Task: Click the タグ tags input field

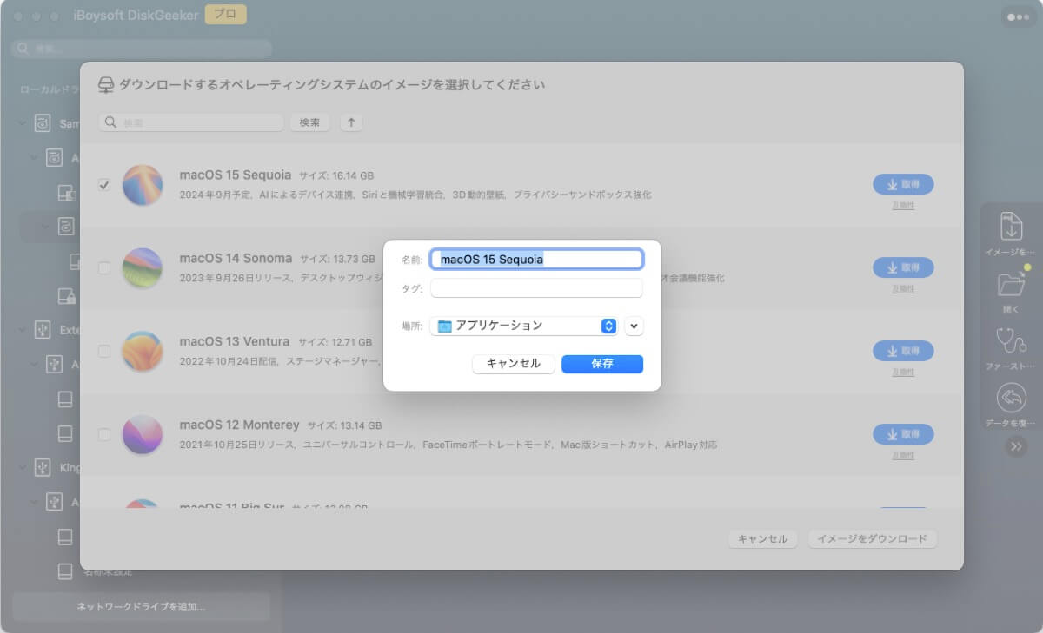Action: [x=536, y=288]
